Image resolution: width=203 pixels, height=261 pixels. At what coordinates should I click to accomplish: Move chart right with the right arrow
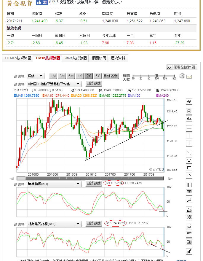coord(170,179)
